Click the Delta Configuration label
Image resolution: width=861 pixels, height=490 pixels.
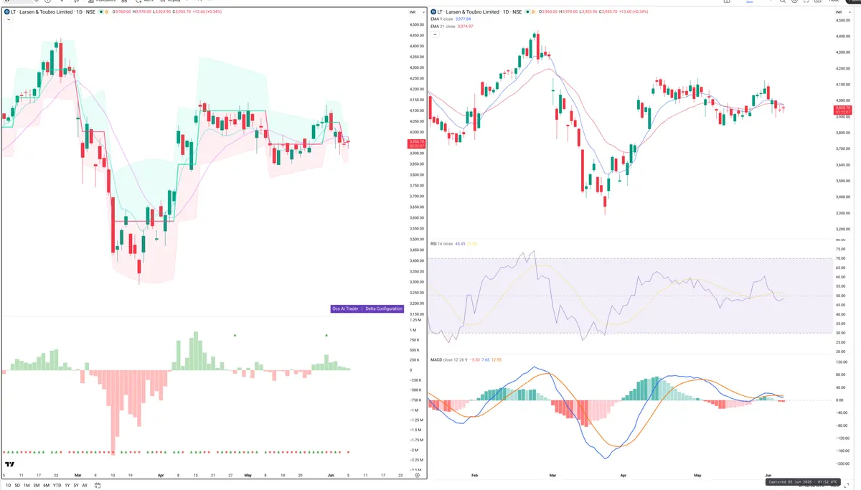pyautogui.click(x=384, y=308)
